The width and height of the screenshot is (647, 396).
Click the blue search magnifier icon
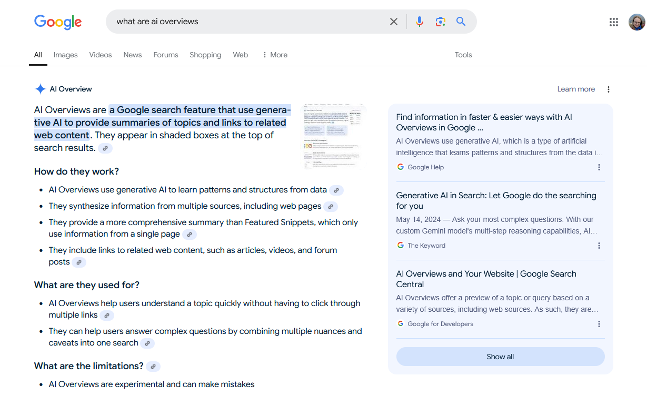(461, 22)
